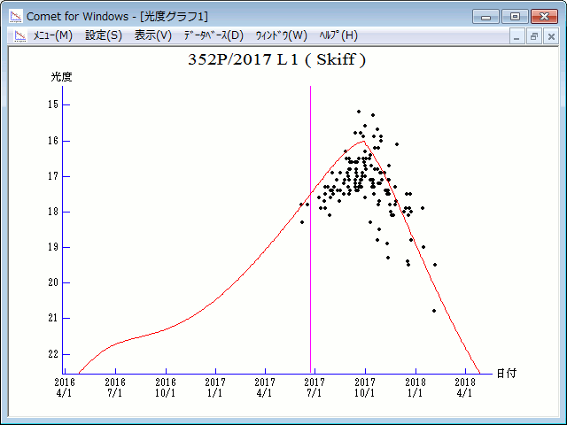Click the 光度 magnitude axis label
Viewport: 567px width, 425px height.
coord(61,77)
